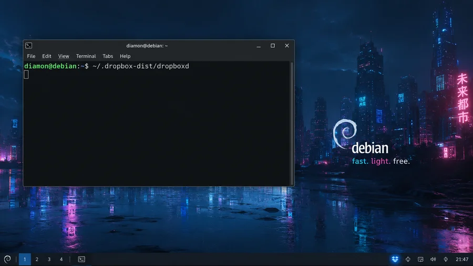Maximize the terminal window
This screenshot has width=473, height=266.
tap(273, 46)
